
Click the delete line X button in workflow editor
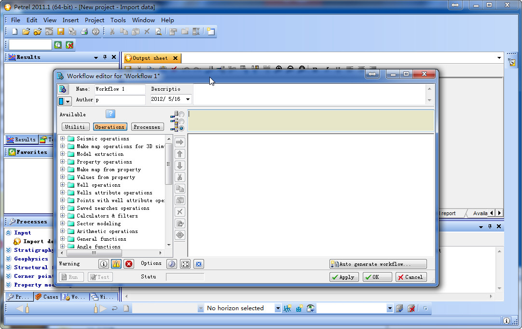click(180, 212)
